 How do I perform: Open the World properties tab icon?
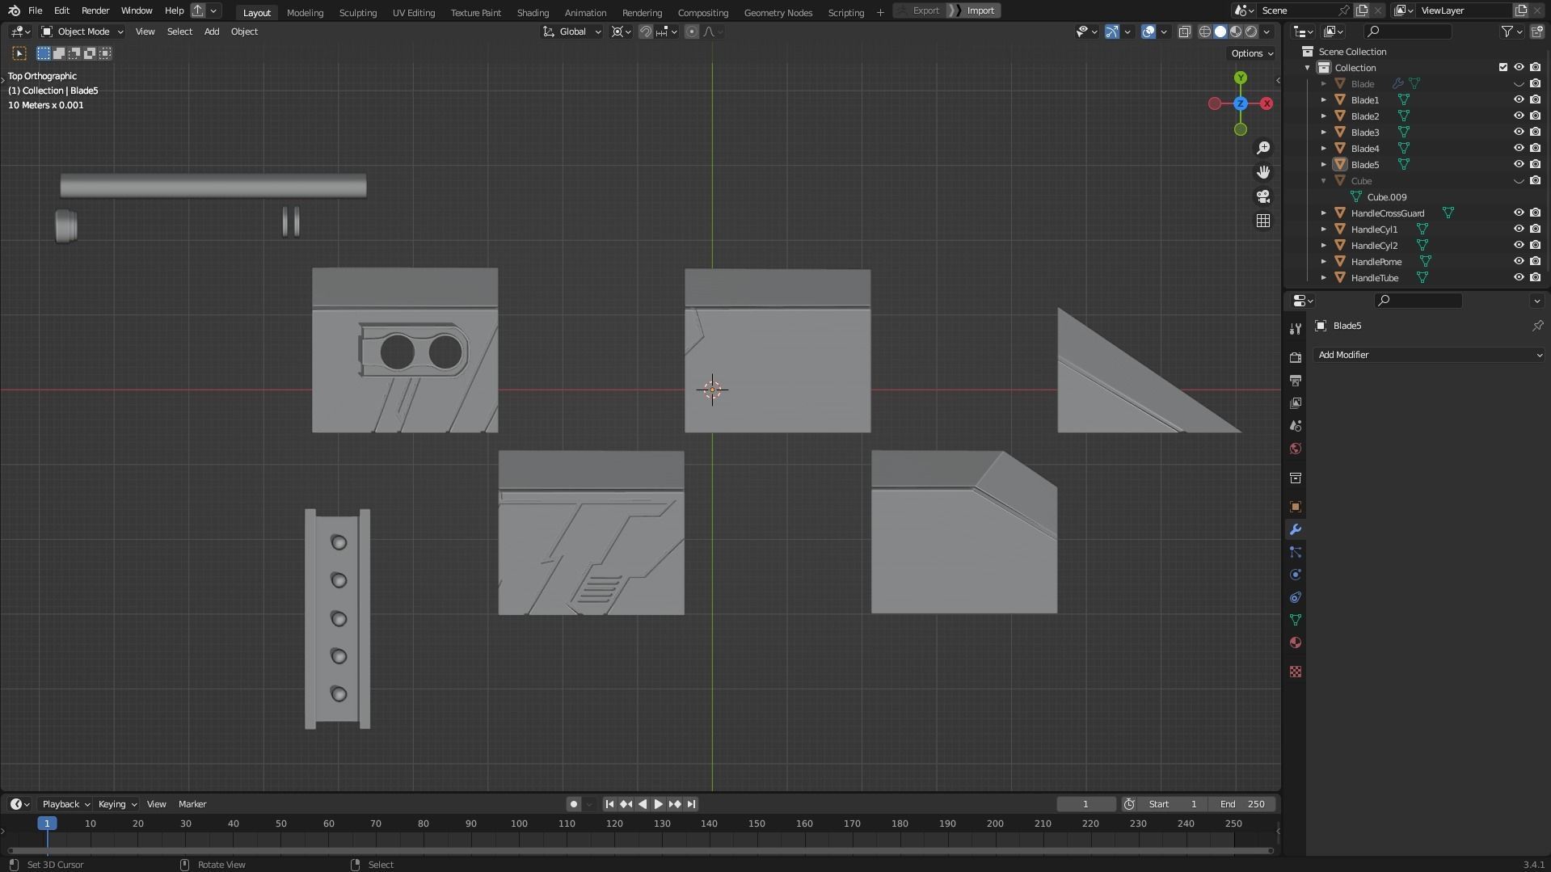tap(1296, 449)
